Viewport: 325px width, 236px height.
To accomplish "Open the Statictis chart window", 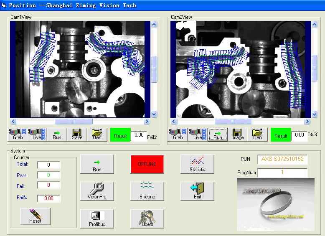I will click(x=197, y=164).
